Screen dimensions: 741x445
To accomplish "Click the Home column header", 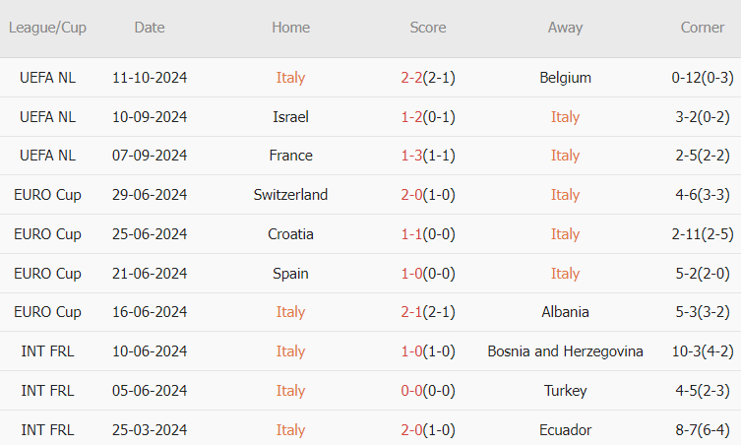I will 290,28.
